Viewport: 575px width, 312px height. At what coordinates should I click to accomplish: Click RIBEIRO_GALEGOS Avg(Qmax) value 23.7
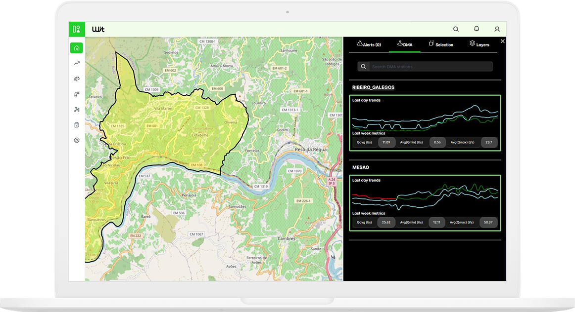(489, 142)
